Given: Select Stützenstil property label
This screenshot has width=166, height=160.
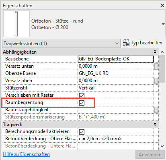Looking at the screenshot, I should 16,88.
